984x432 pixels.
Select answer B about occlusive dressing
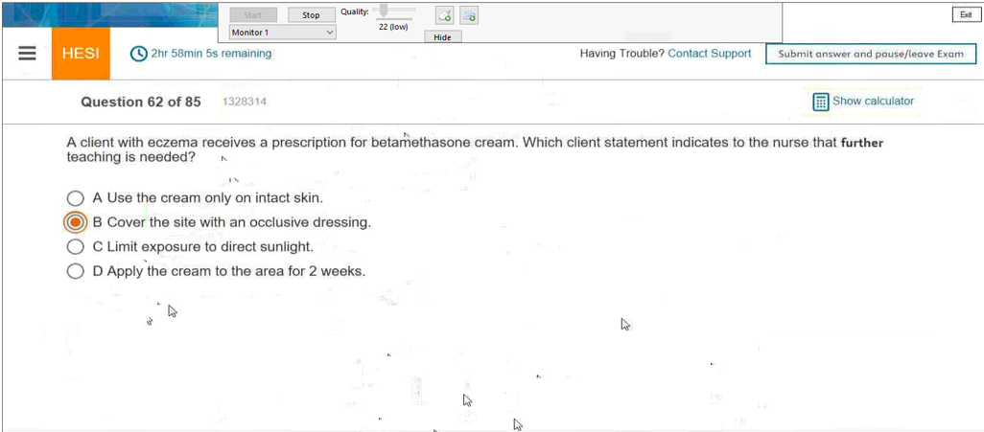click(76, 222)
